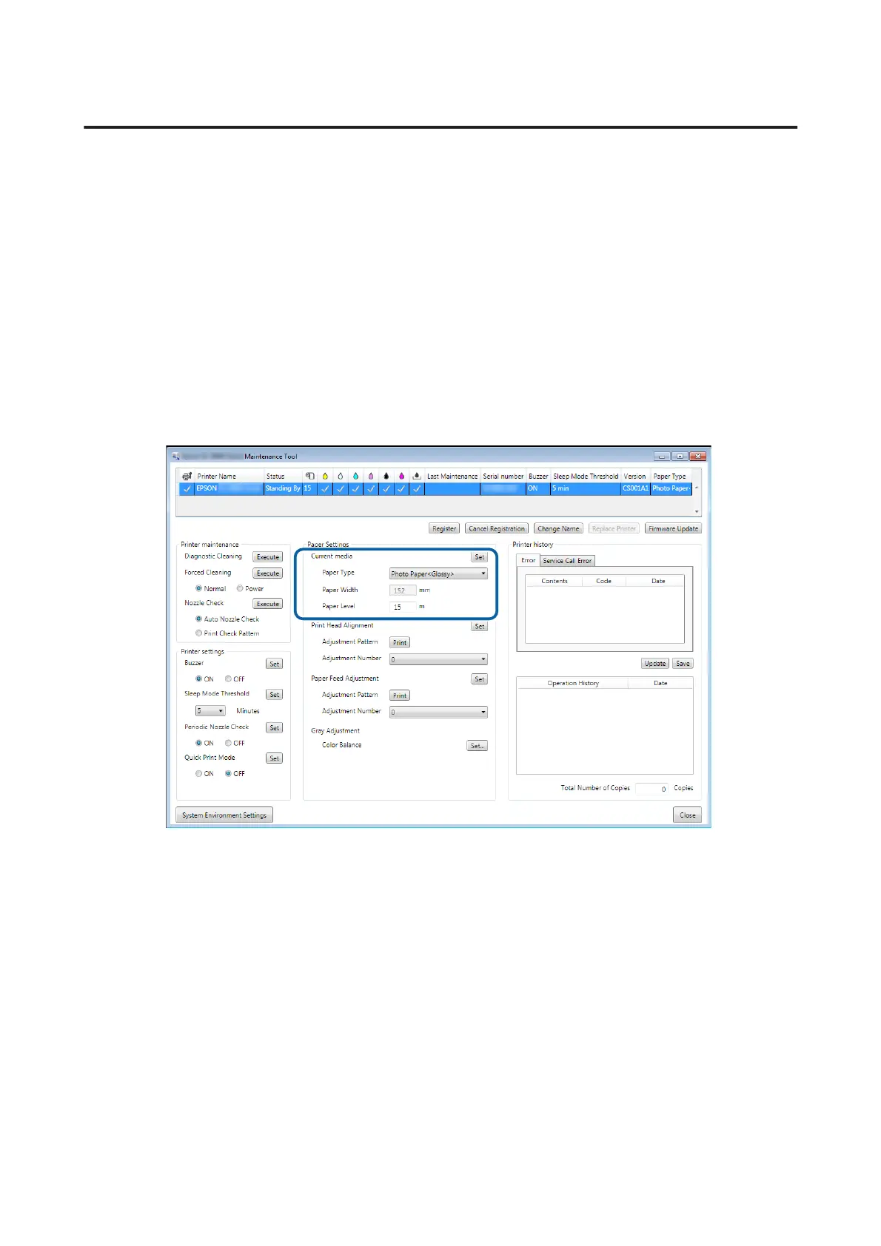Screen dimensions: 881x1246
Task: Select Normal forced cleaning mode
Action: (198, 588)
